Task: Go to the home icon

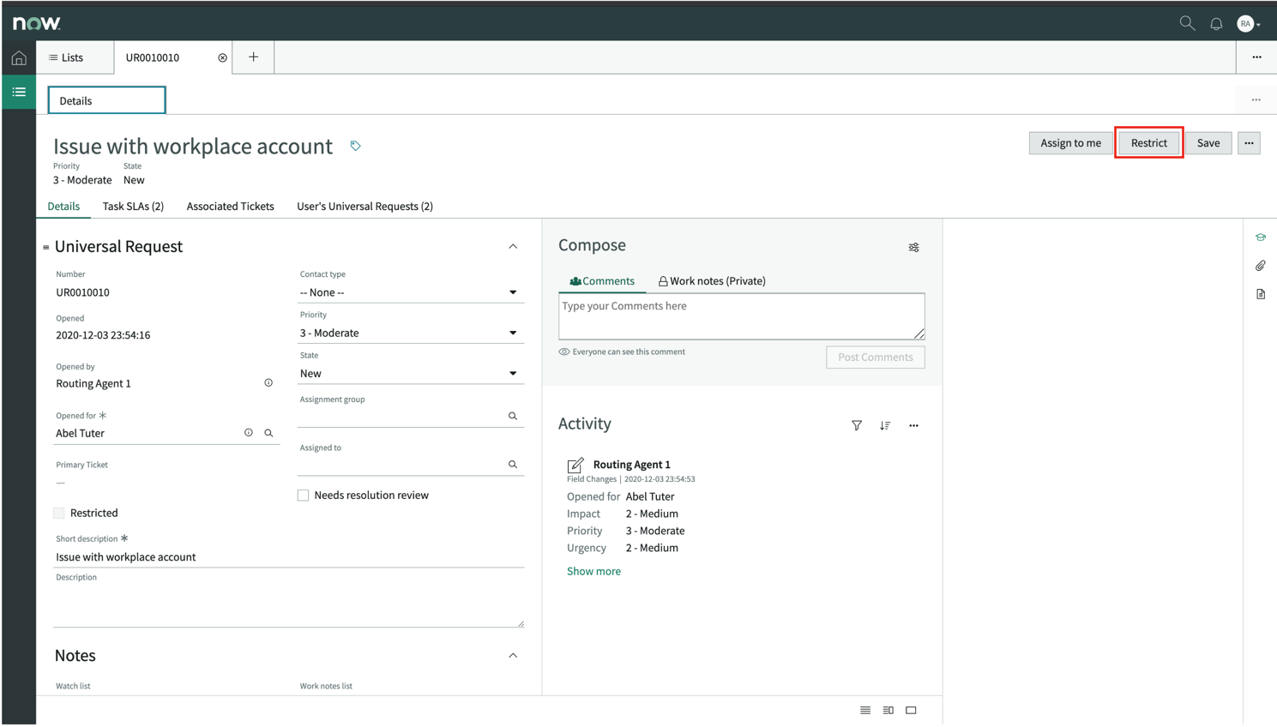Action: 19,58
